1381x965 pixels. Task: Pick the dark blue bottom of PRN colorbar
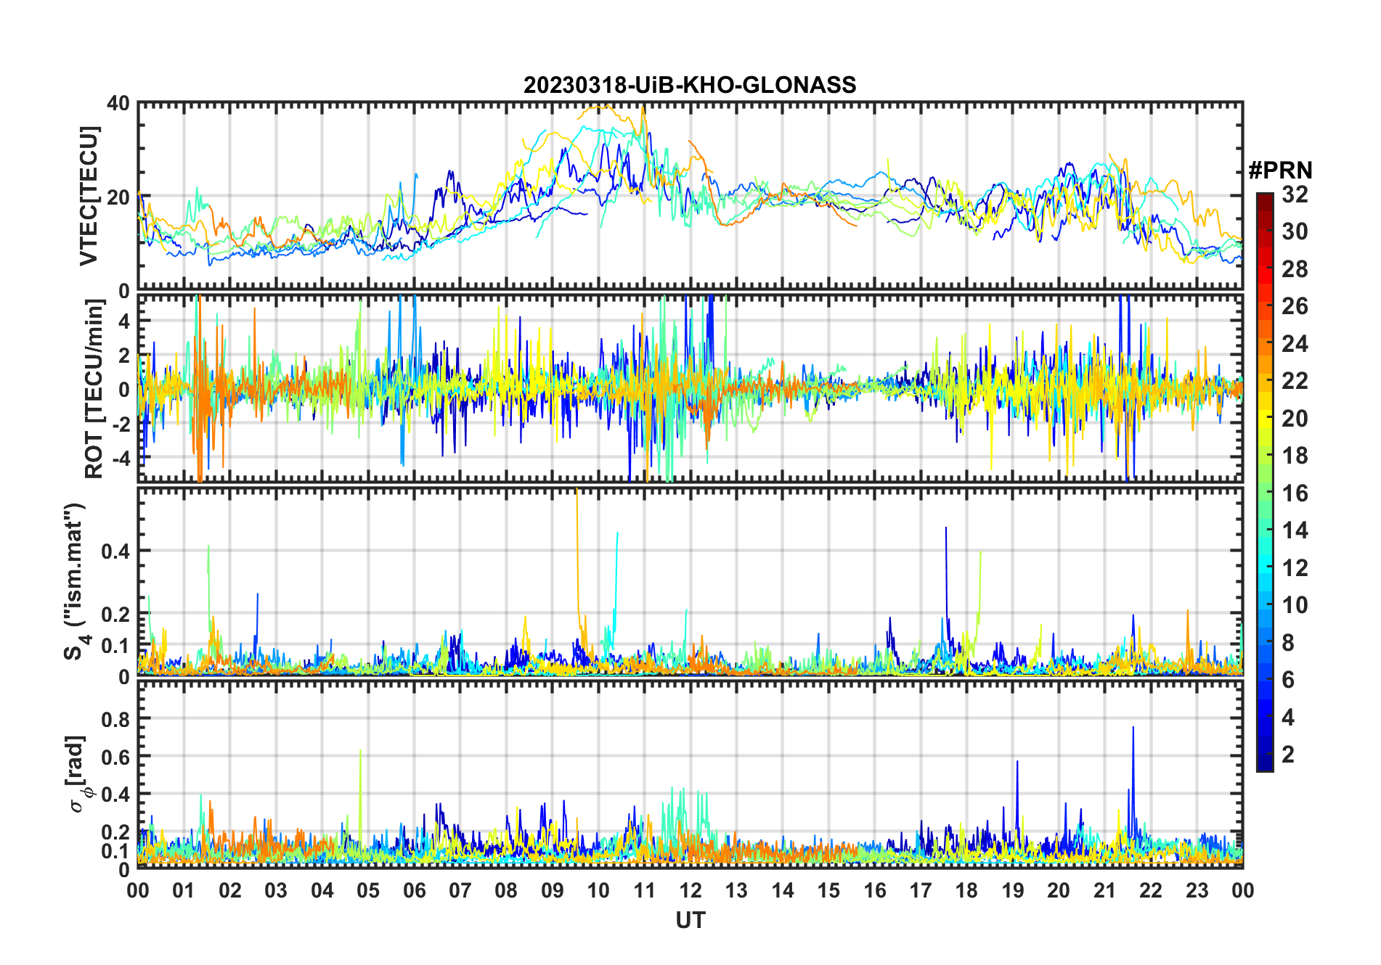pyautogui.click(x=1265, y=763)
